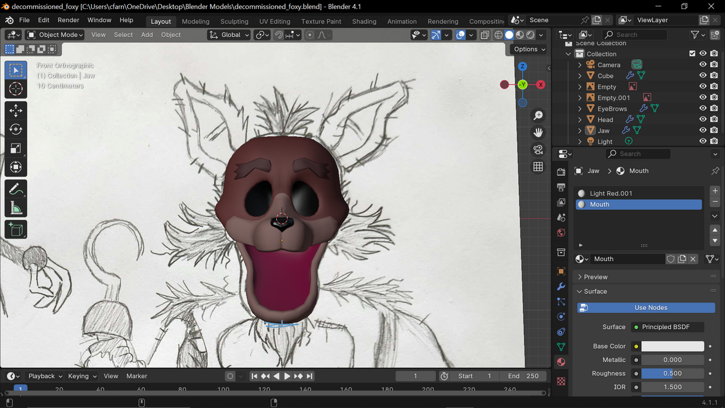Screen dimensions: 725x408
Task: Open the UV Editing workspace tab
Action: (275, 22)
